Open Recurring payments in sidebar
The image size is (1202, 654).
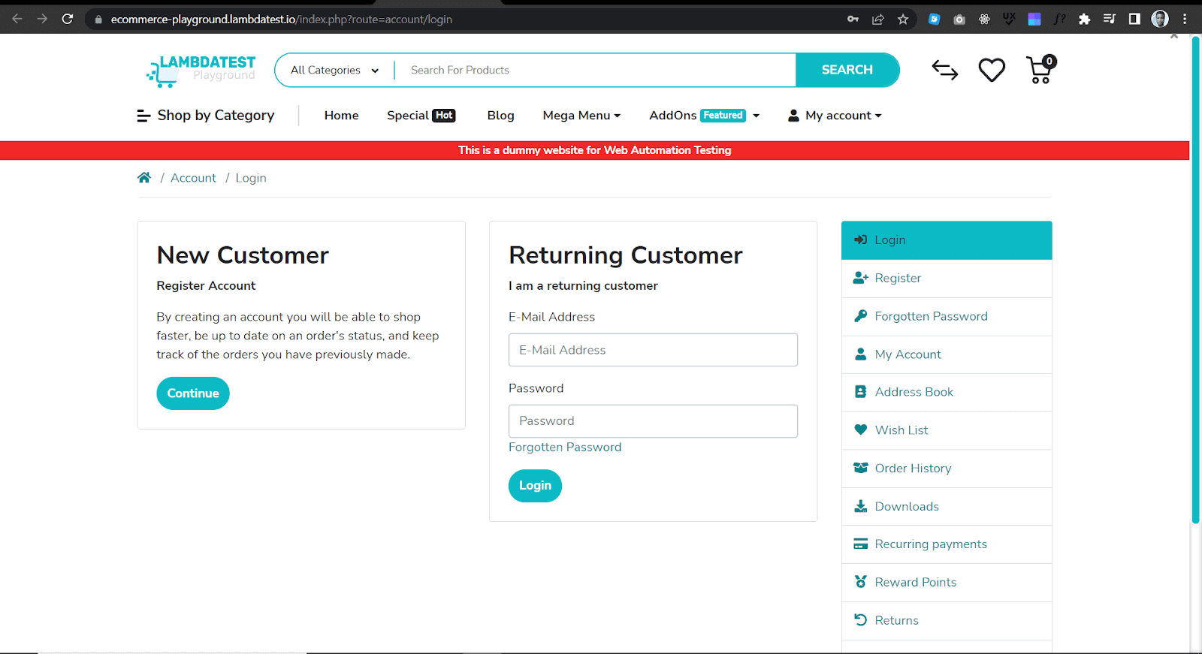[947, 544]
